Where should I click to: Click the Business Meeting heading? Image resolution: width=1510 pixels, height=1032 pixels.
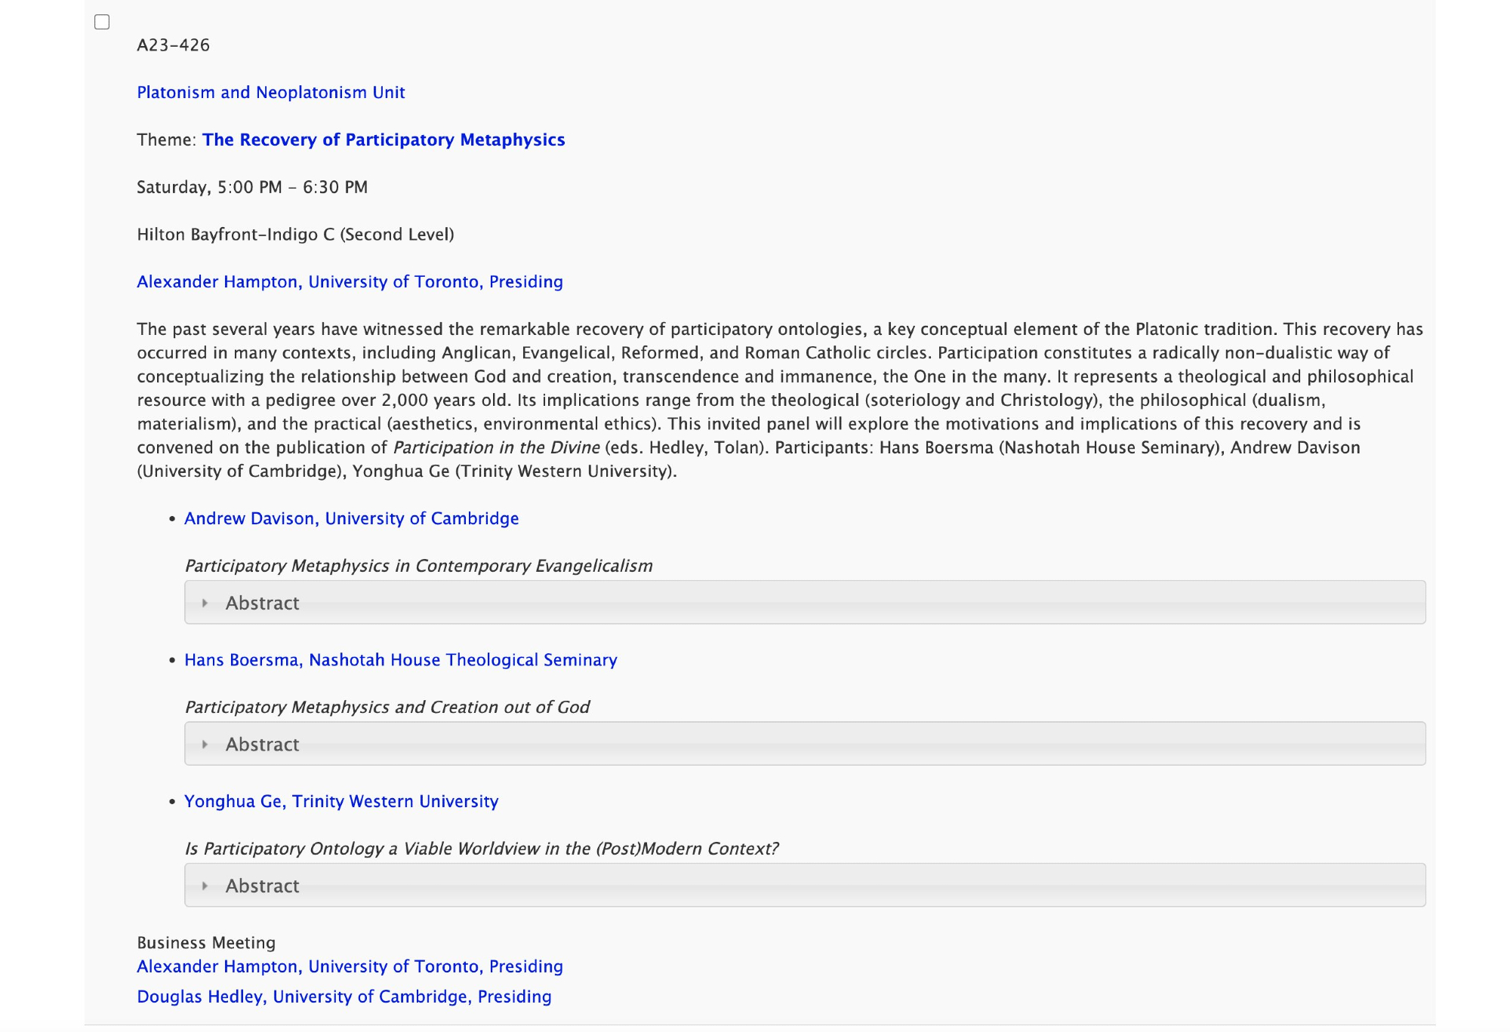tap(206, 943)
